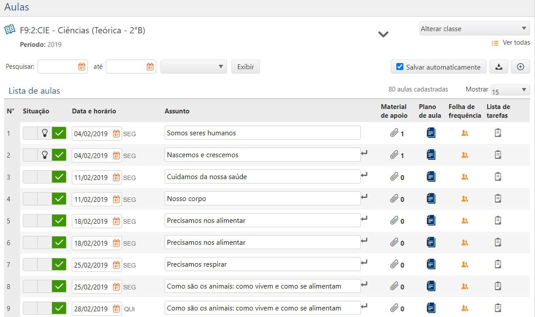The image size is (535, 317).
Task: Open attendance sheet for Precisamos respirar row
Action: click(x=465, y=264)
